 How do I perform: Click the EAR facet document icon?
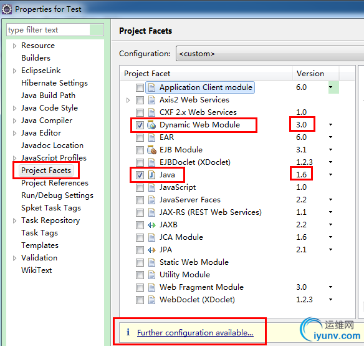click(x=151, y=137)
